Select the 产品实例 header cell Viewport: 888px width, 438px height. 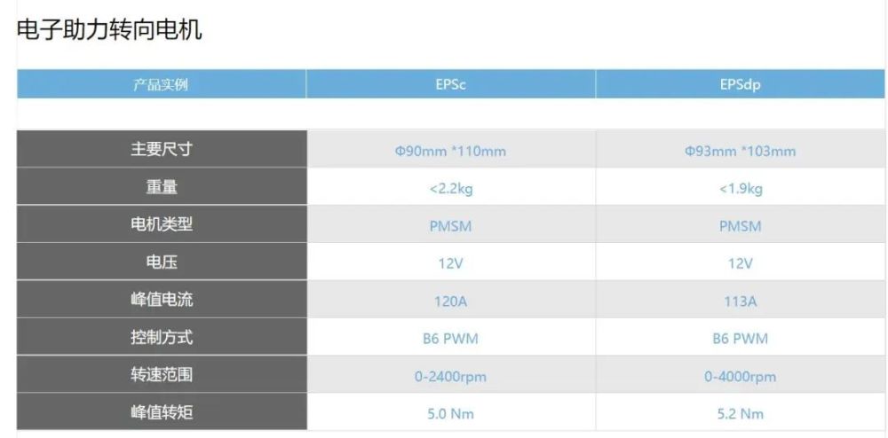162,84
